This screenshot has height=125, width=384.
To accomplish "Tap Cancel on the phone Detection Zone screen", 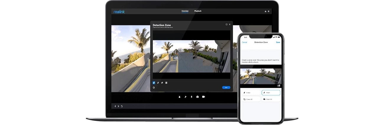I will tap(244, 42).
